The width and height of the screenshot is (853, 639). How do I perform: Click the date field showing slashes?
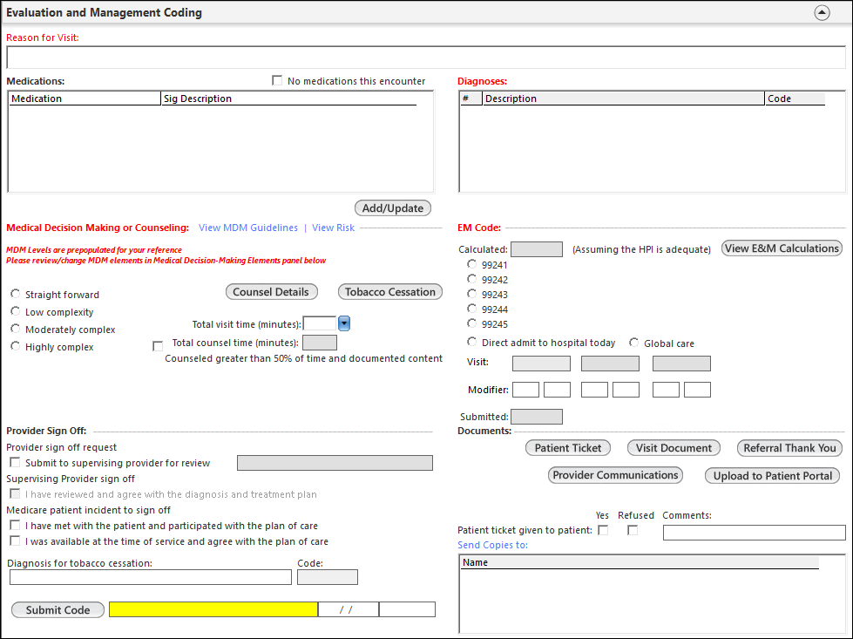[349, 609]
